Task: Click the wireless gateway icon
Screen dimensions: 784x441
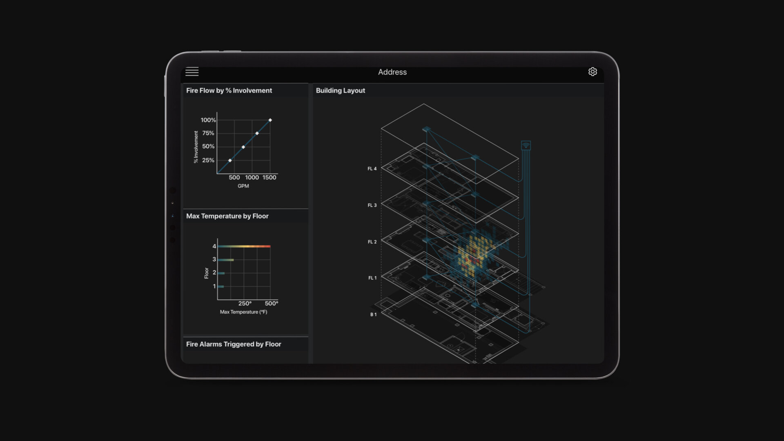Action: point(526,145)
